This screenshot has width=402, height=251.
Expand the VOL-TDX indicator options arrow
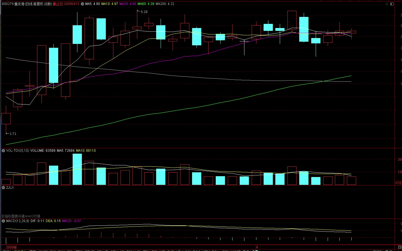tap(3, 151)
